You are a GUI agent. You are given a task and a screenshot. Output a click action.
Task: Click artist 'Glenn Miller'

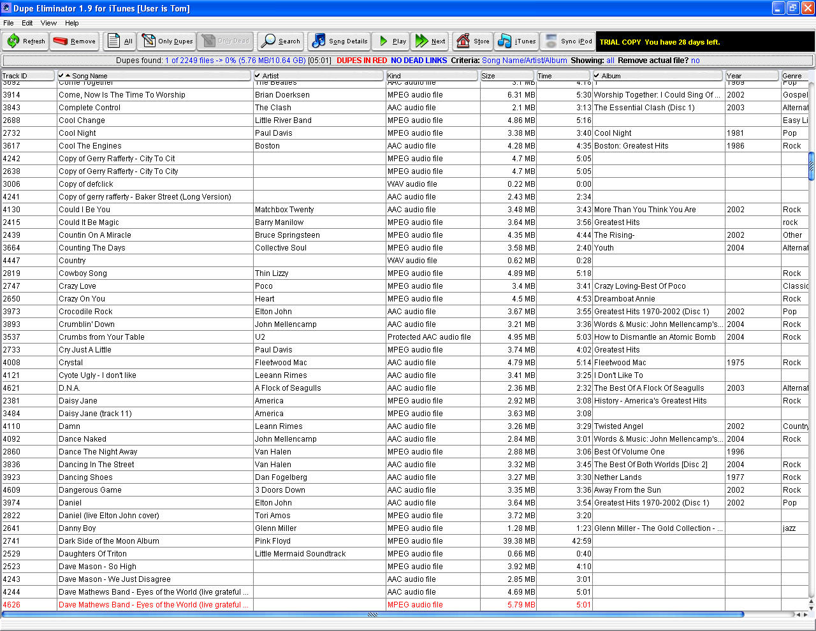[276, 528]
